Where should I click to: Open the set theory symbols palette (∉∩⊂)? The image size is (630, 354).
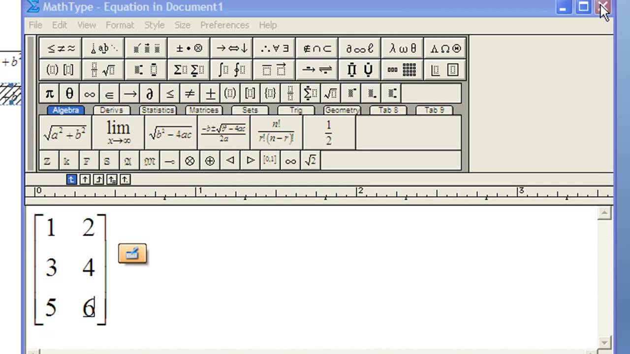(x=317, y=48)
